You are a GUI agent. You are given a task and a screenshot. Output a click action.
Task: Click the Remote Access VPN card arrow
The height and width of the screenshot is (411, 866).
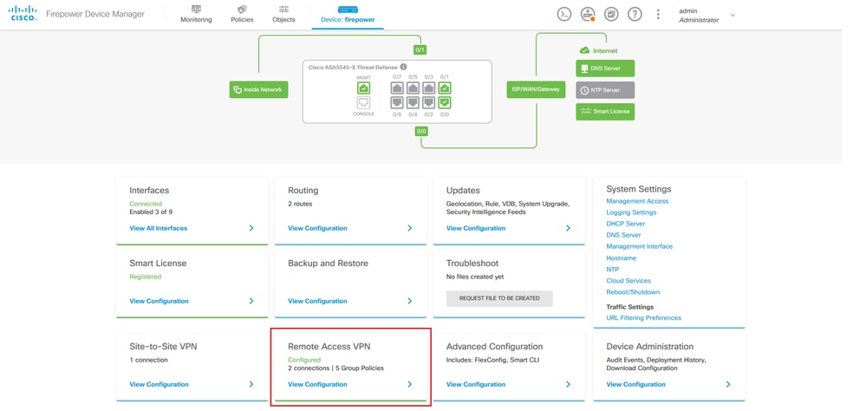coord(410,384)
